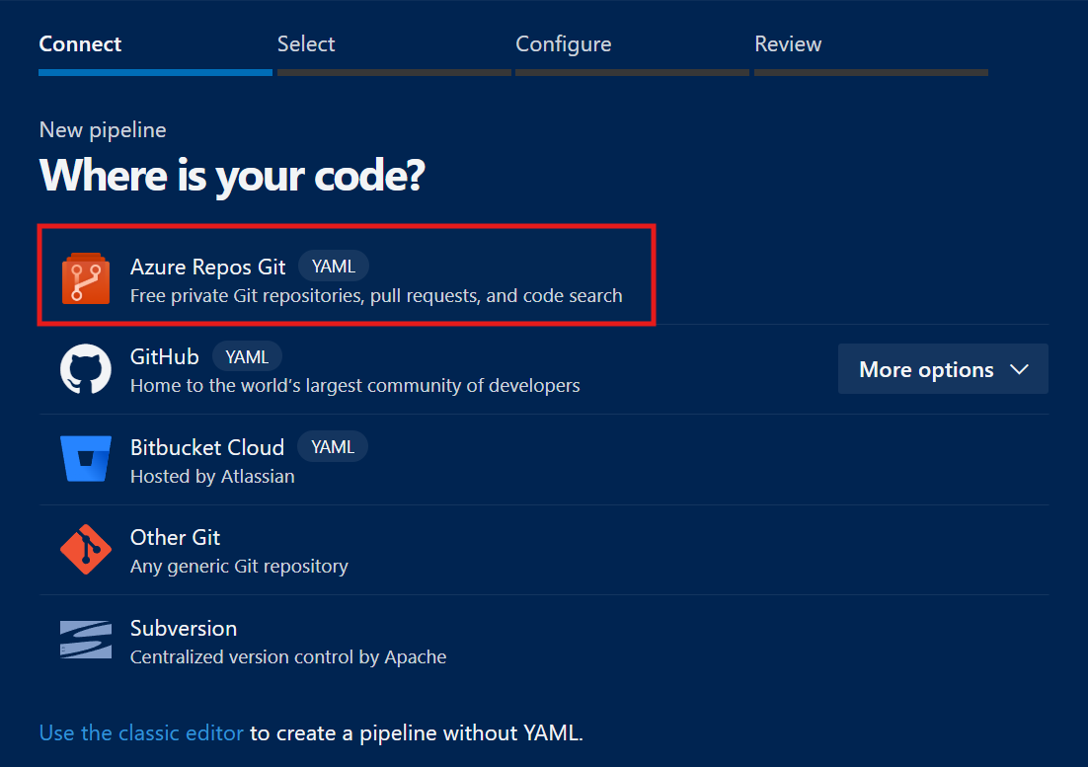Screen dimensions: 1088x767
Task: Click the chevron arrow on More options
Action: (x=1020, y=369)
